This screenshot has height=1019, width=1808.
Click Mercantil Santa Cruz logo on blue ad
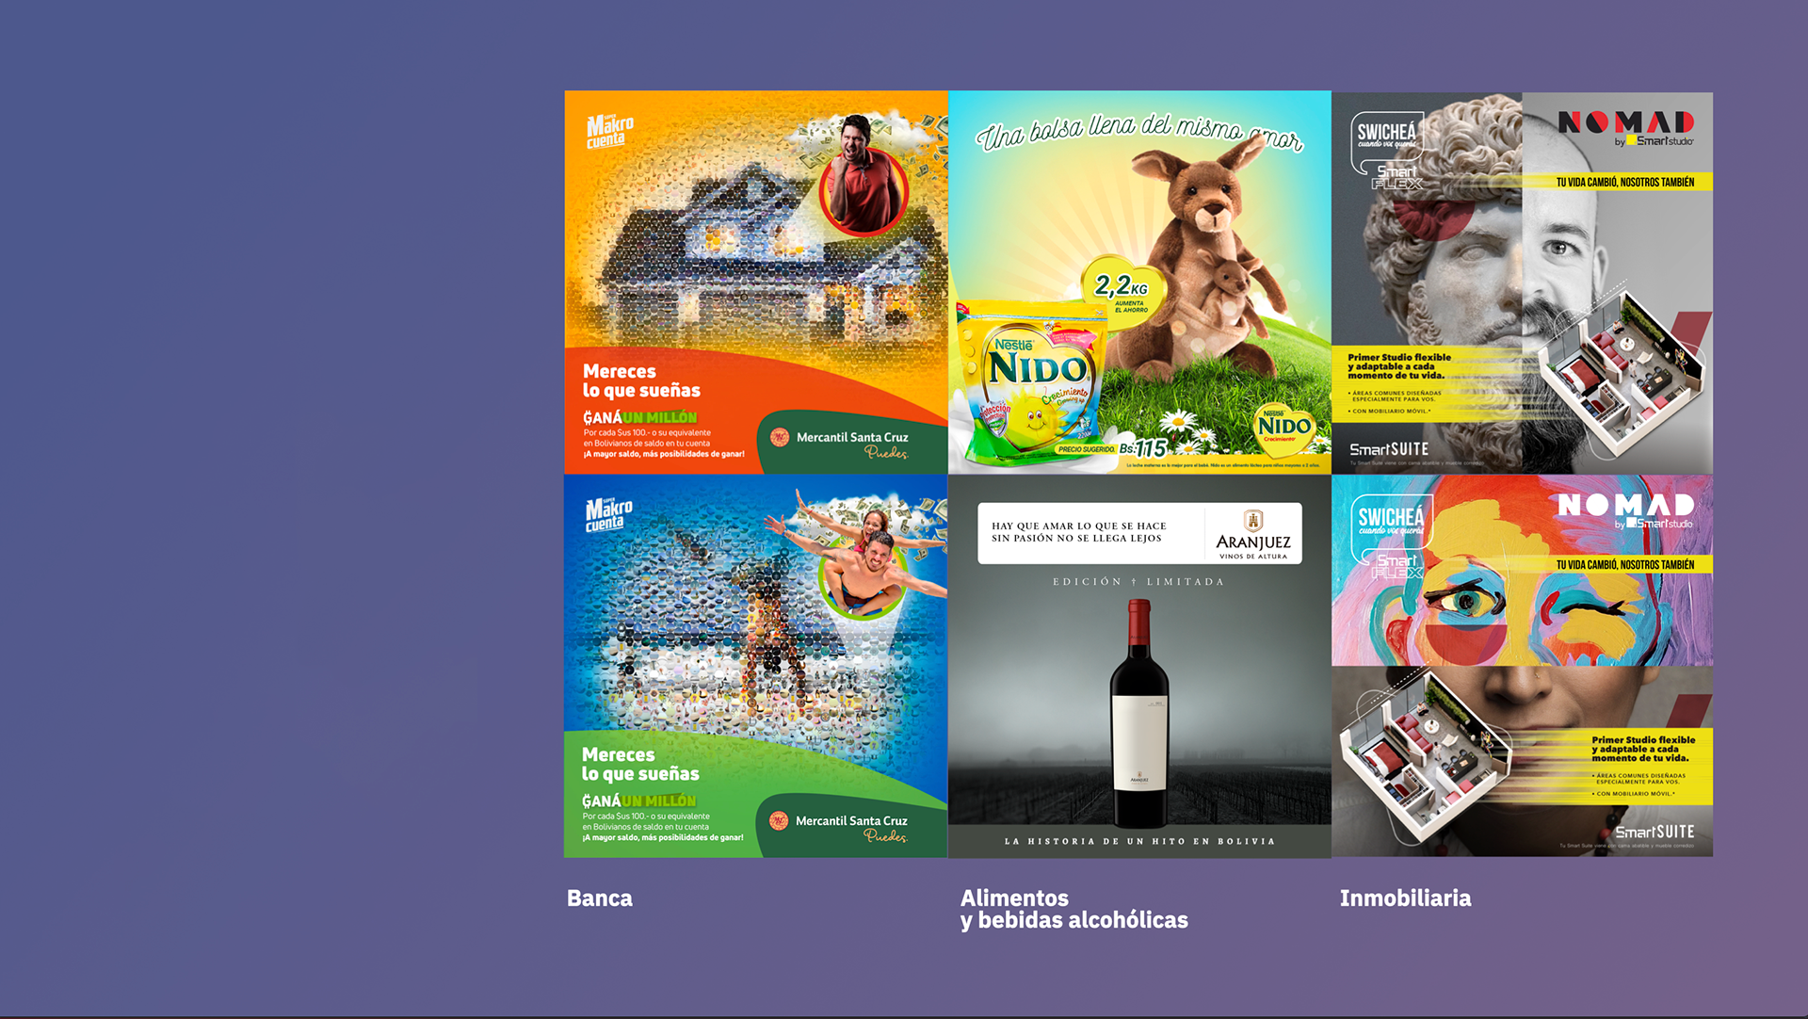tap(839, 826)
